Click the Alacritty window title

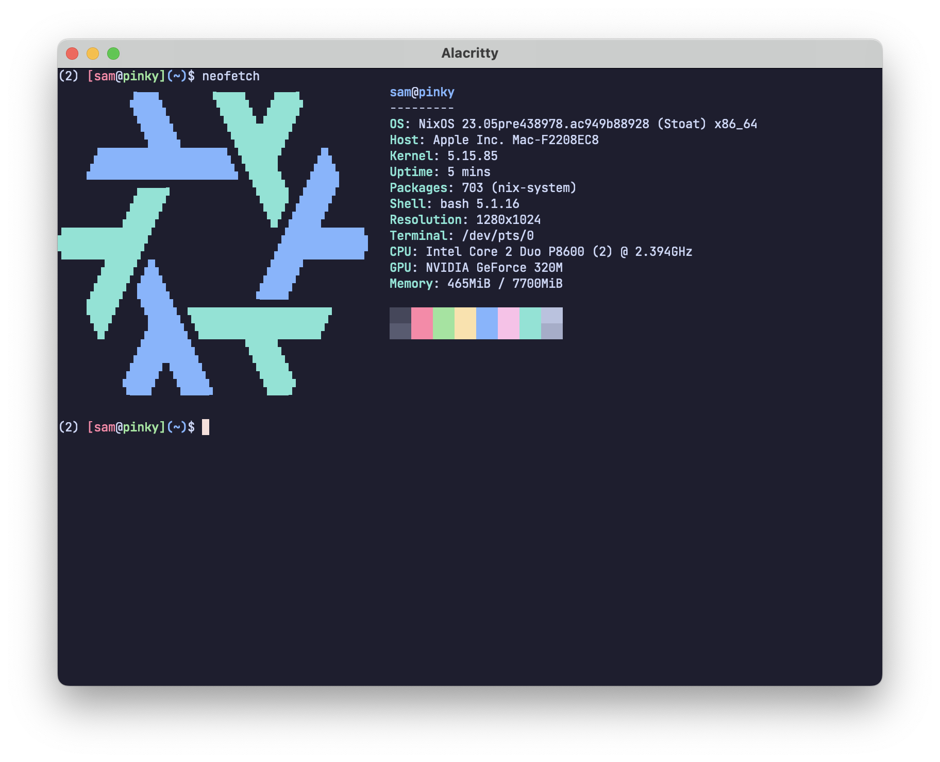point(469,53)
